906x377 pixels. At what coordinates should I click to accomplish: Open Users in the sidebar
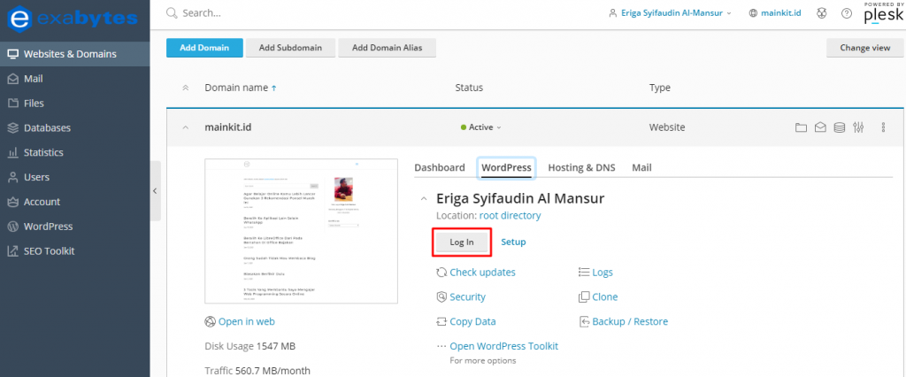(74, 177)
